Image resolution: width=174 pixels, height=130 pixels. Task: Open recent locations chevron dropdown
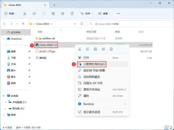(17, 24)
